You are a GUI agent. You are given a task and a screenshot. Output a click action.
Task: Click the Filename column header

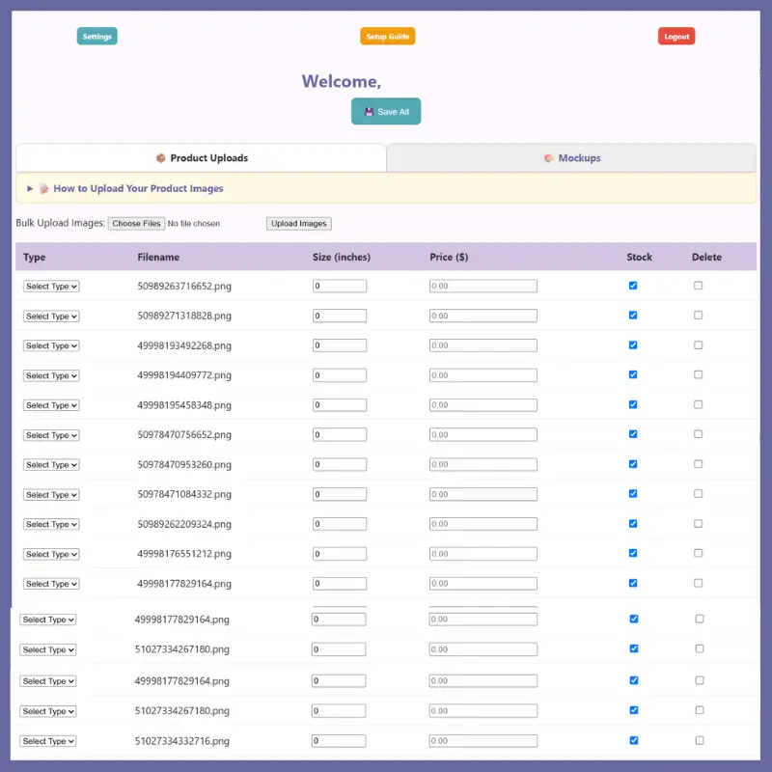pyautogui.click(x=158, y=257)
